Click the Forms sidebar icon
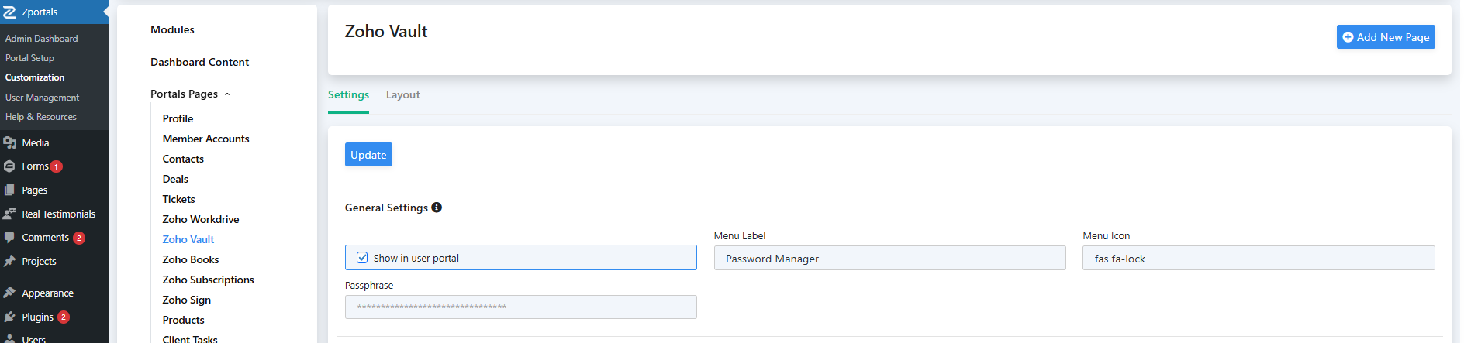Image resolution: width=1464 pixels, height=343 pixels. point(9,166)
